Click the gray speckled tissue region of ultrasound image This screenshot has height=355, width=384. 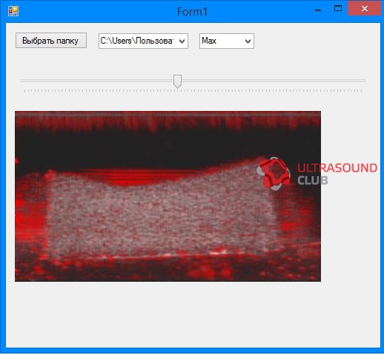pos(161,217)
